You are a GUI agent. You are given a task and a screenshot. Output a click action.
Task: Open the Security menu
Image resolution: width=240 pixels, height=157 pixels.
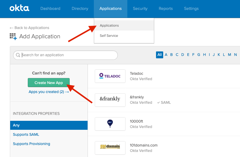click(140, 9)
